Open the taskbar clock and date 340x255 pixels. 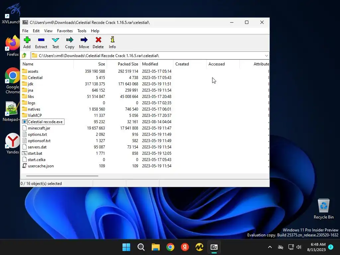316,247
